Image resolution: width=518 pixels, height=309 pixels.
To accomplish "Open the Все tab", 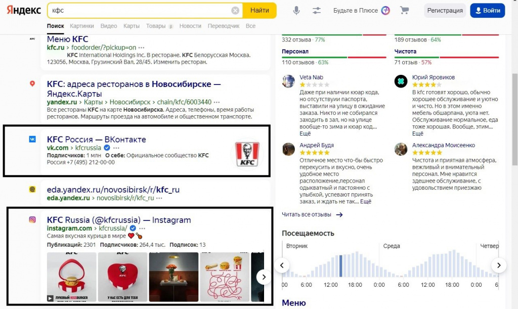I will click(250, 26).
